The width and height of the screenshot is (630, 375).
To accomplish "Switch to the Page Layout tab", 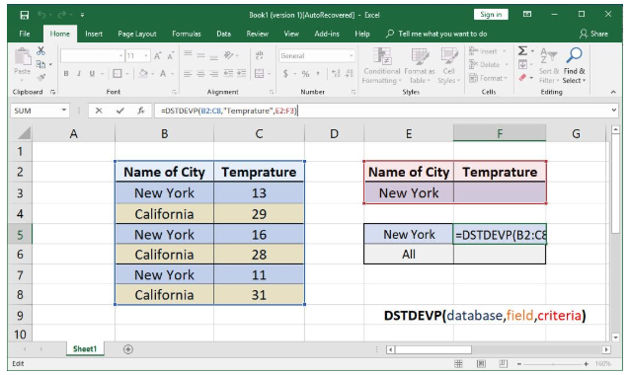I will point(137,34).
